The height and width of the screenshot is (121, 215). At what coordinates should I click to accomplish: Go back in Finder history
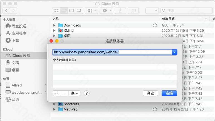coord(6,10)
